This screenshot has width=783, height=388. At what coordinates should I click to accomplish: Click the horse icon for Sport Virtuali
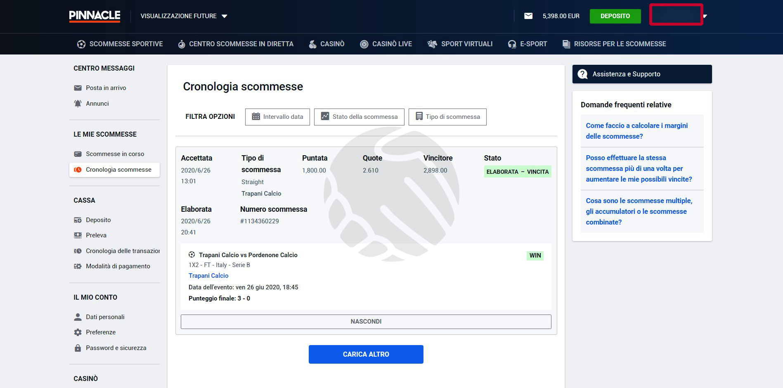(432, 44)
